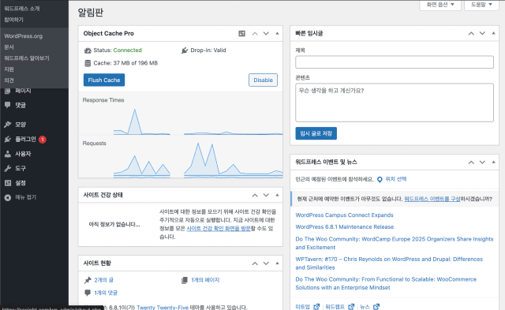Collapse the 사이트 현황 panel
Screen dimensions: 505x310
(x=277, y=263)
